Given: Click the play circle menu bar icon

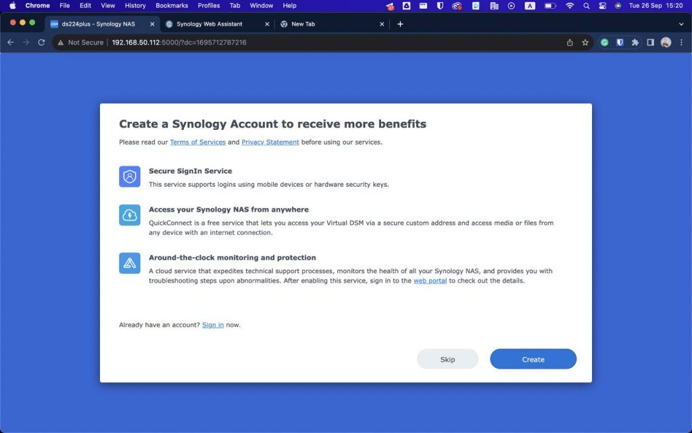Looking at the screenshot, I should point(511,5).
